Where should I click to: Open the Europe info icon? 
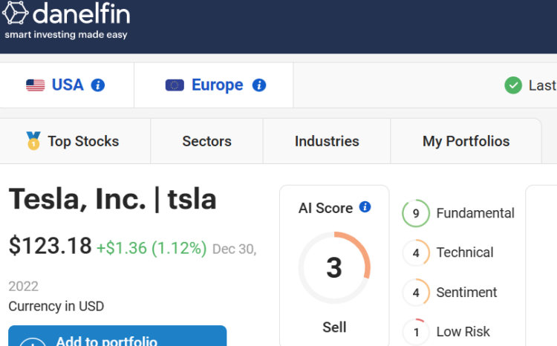[x=259, y=85]
